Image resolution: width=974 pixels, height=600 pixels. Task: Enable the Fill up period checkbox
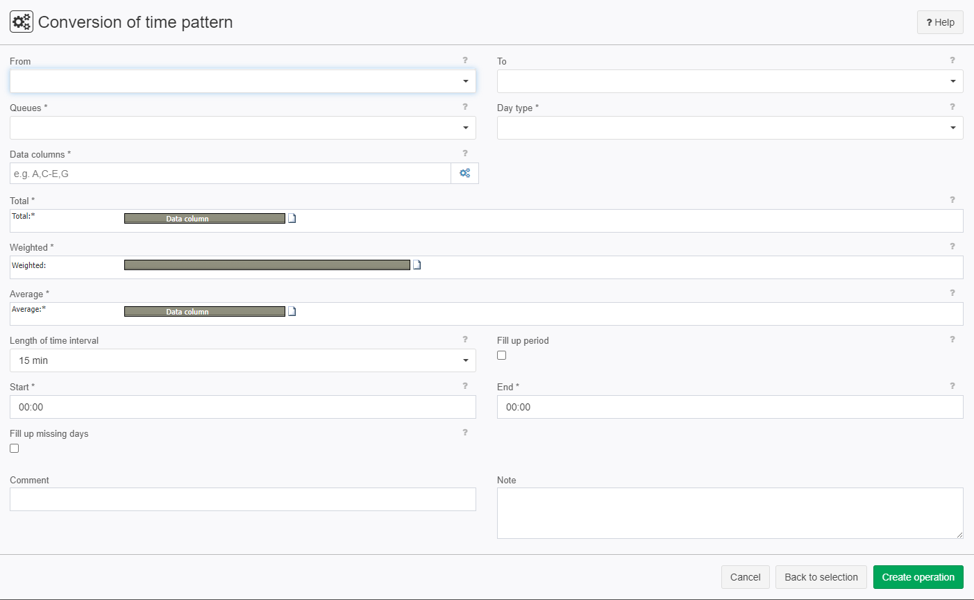[x=502, y=356]
